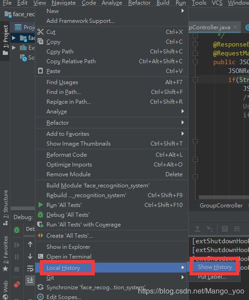This screenshot has height=300, width=249.
Task: Expand the New submenu arrow
Action: pos(183,11)
